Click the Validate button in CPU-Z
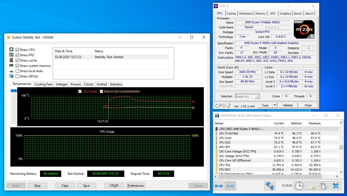 pos(288,105)
